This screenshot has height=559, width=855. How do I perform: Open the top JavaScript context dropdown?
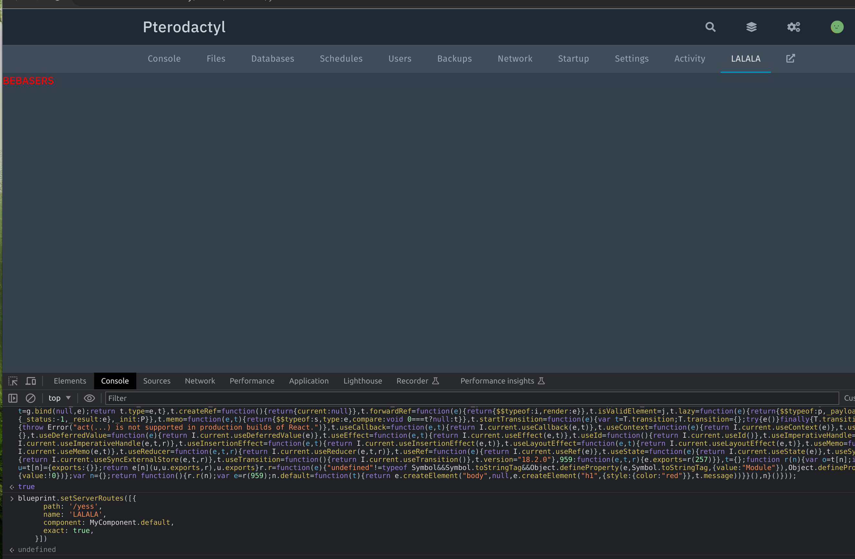point(60,398)
